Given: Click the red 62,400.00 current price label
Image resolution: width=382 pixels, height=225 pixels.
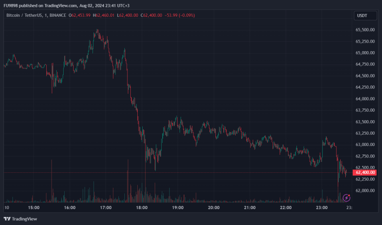Looking at the screenshot, I should point(365,172).
